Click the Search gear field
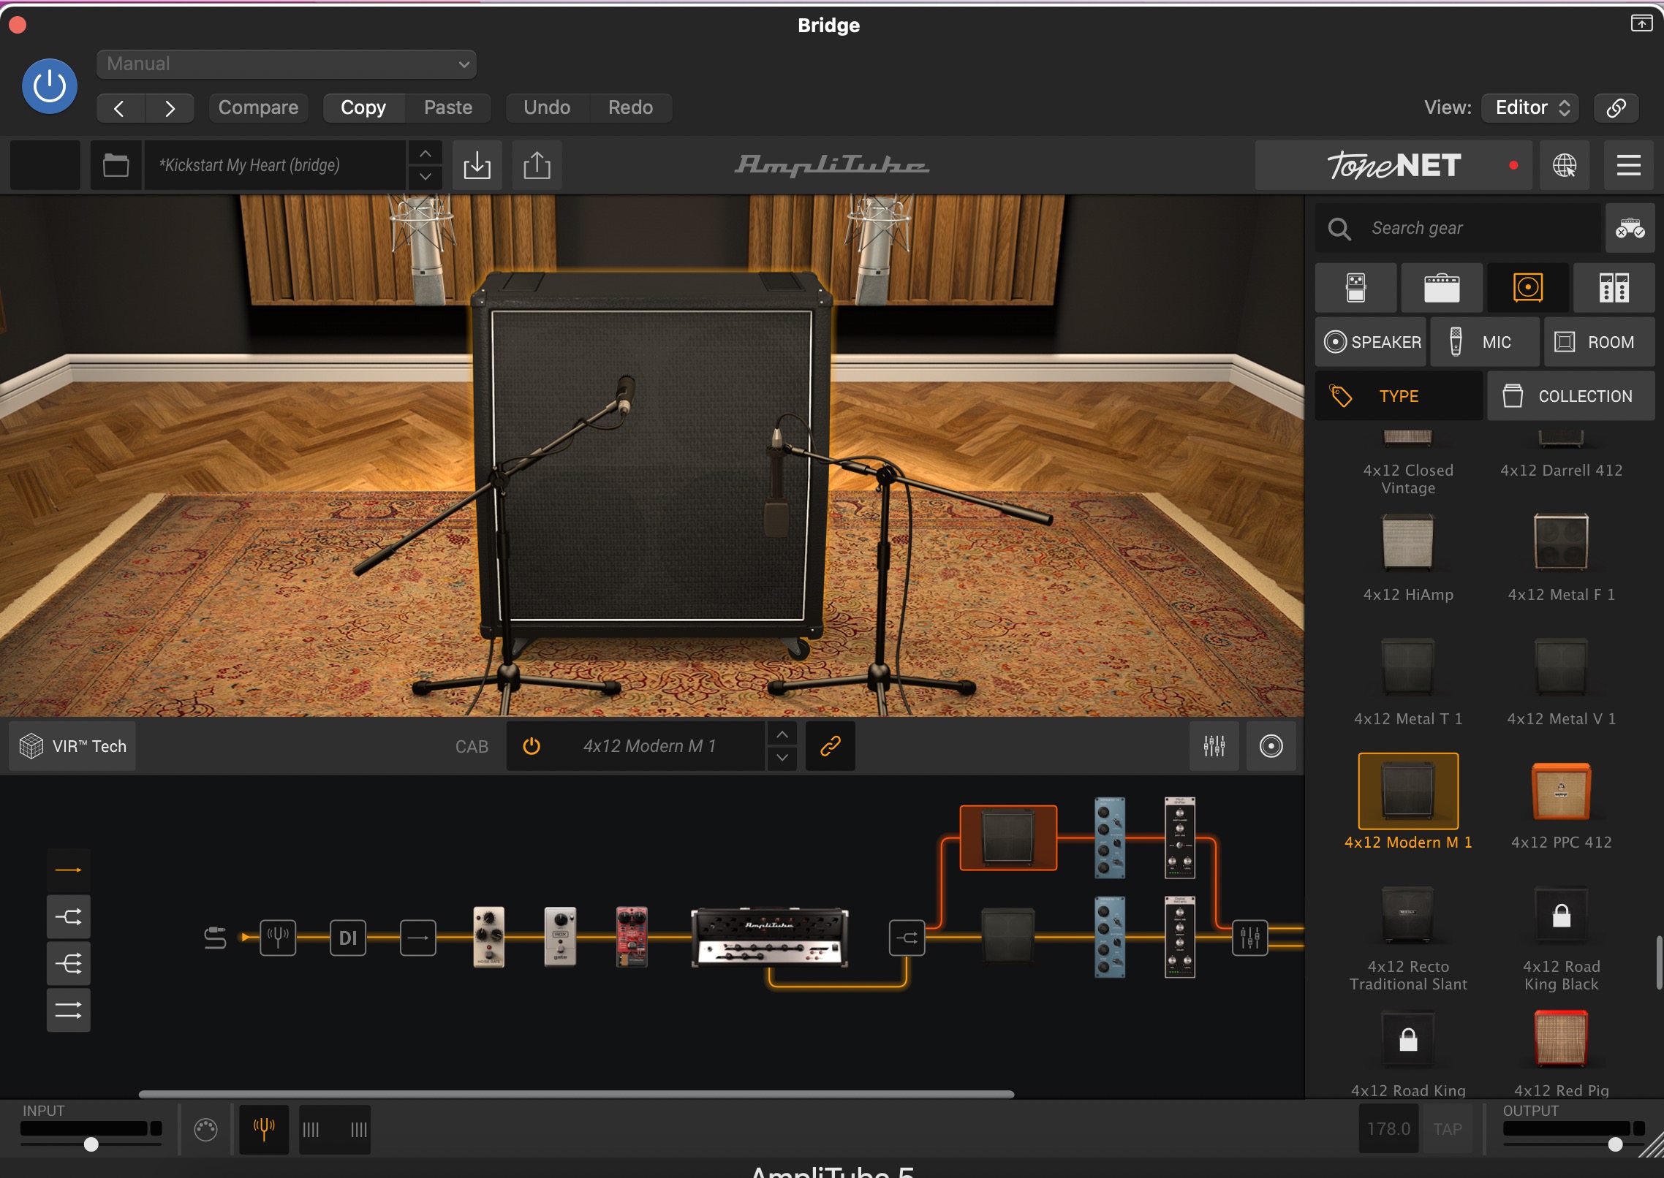The width and height of the screenshot is (1664, 1178). [1458, 228]
